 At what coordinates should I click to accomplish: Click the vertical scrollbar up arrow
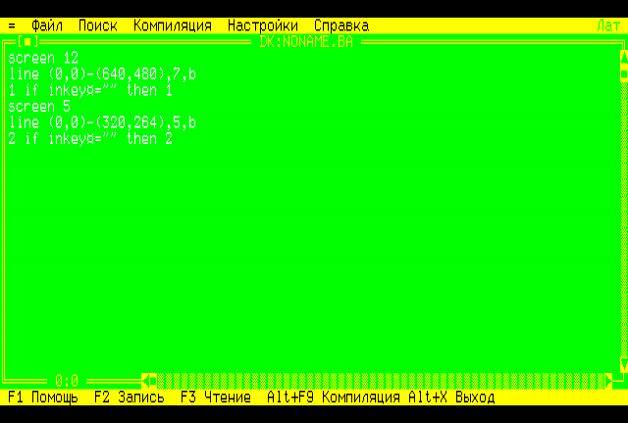(623, 57)
